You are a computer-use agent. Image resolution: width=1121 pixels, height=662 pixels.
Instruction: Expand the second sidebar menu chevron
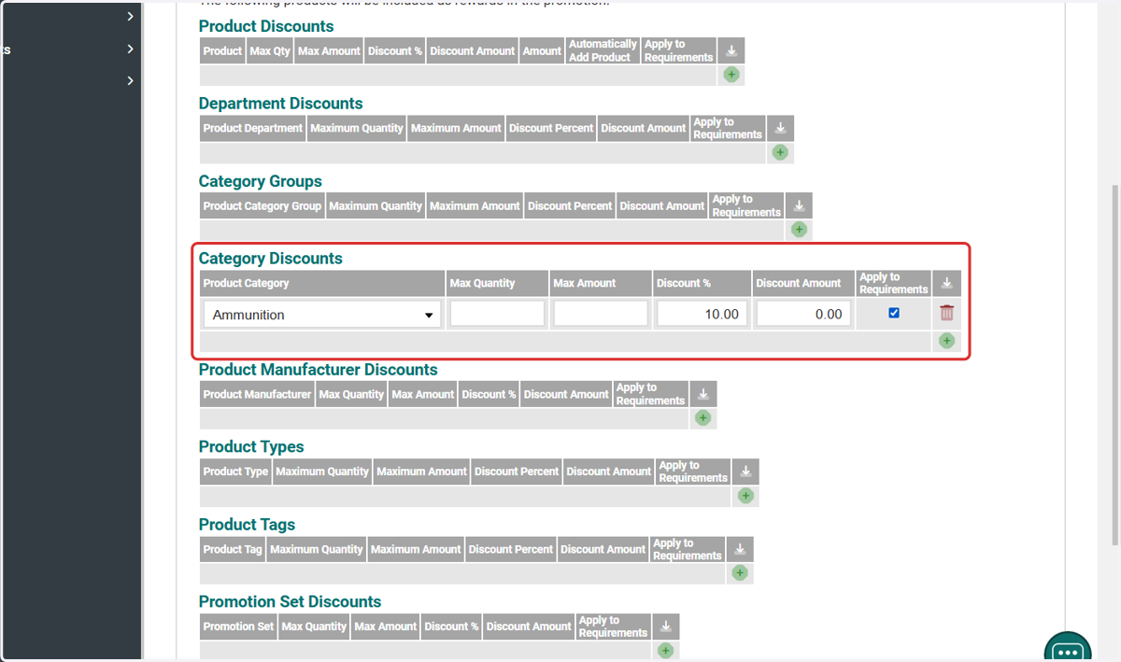coord(130,49)
